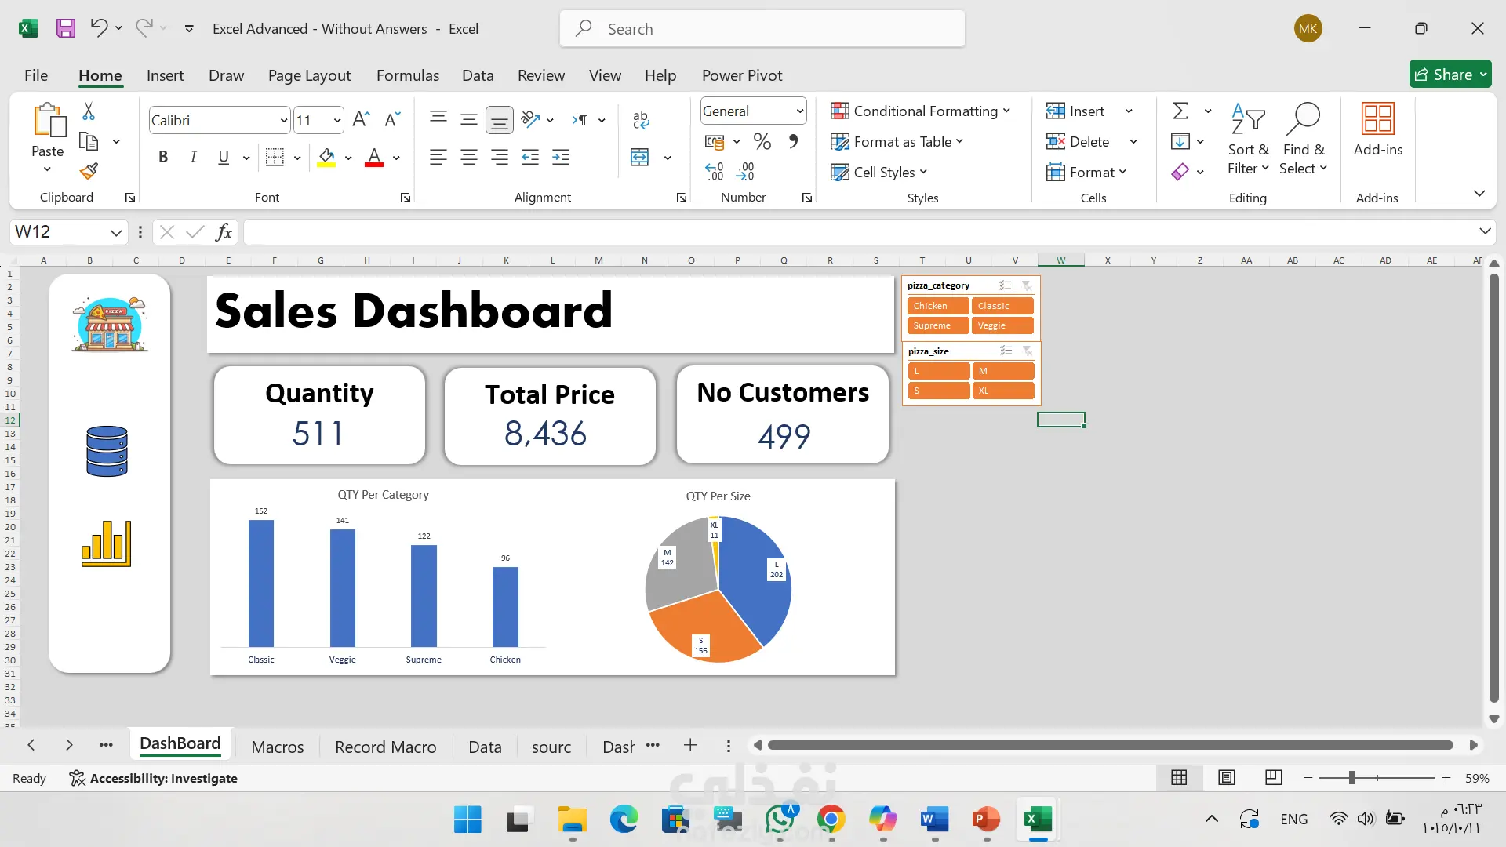Image resolution: width=1506 pixels, height=847 pixels.
Task: Click the Format Painter brush icon
Action: coord(89,171)
